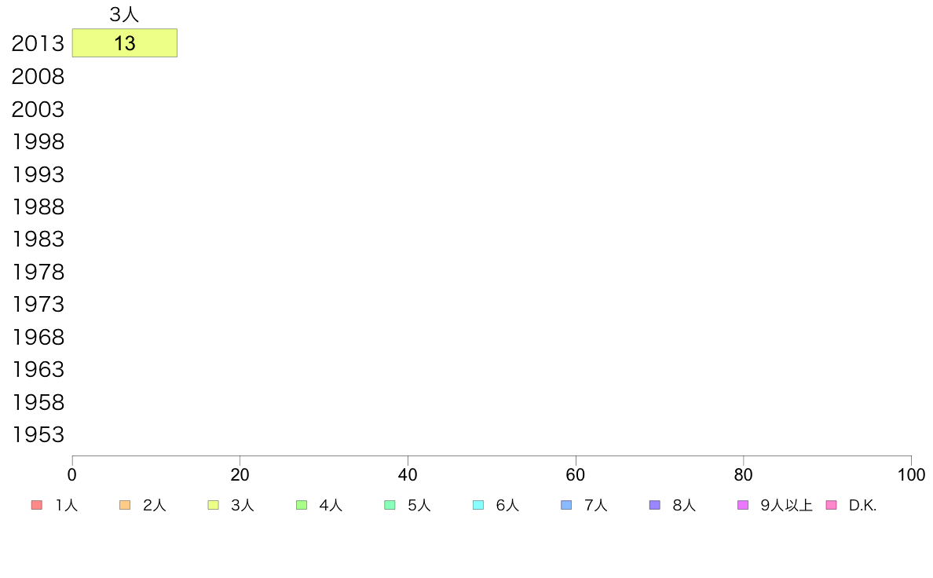933x578 pixels.
Task: Click the D.K. pink legend swatch
Action: click(831, 506)
